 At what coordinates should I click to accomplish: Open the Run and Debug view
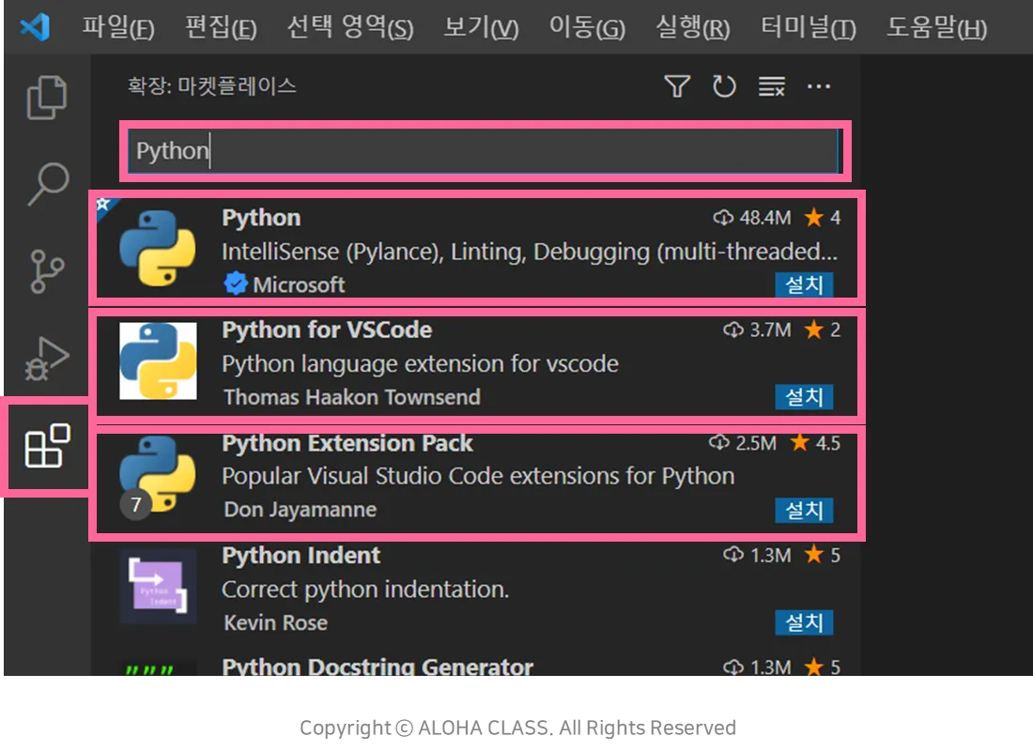click(47, 359)
